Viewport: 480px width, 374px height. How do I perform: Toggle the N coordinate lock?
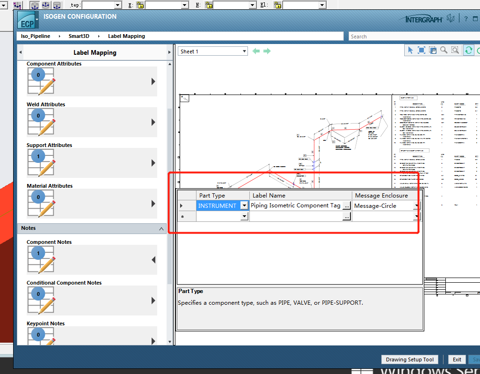[x=209, y=5]
